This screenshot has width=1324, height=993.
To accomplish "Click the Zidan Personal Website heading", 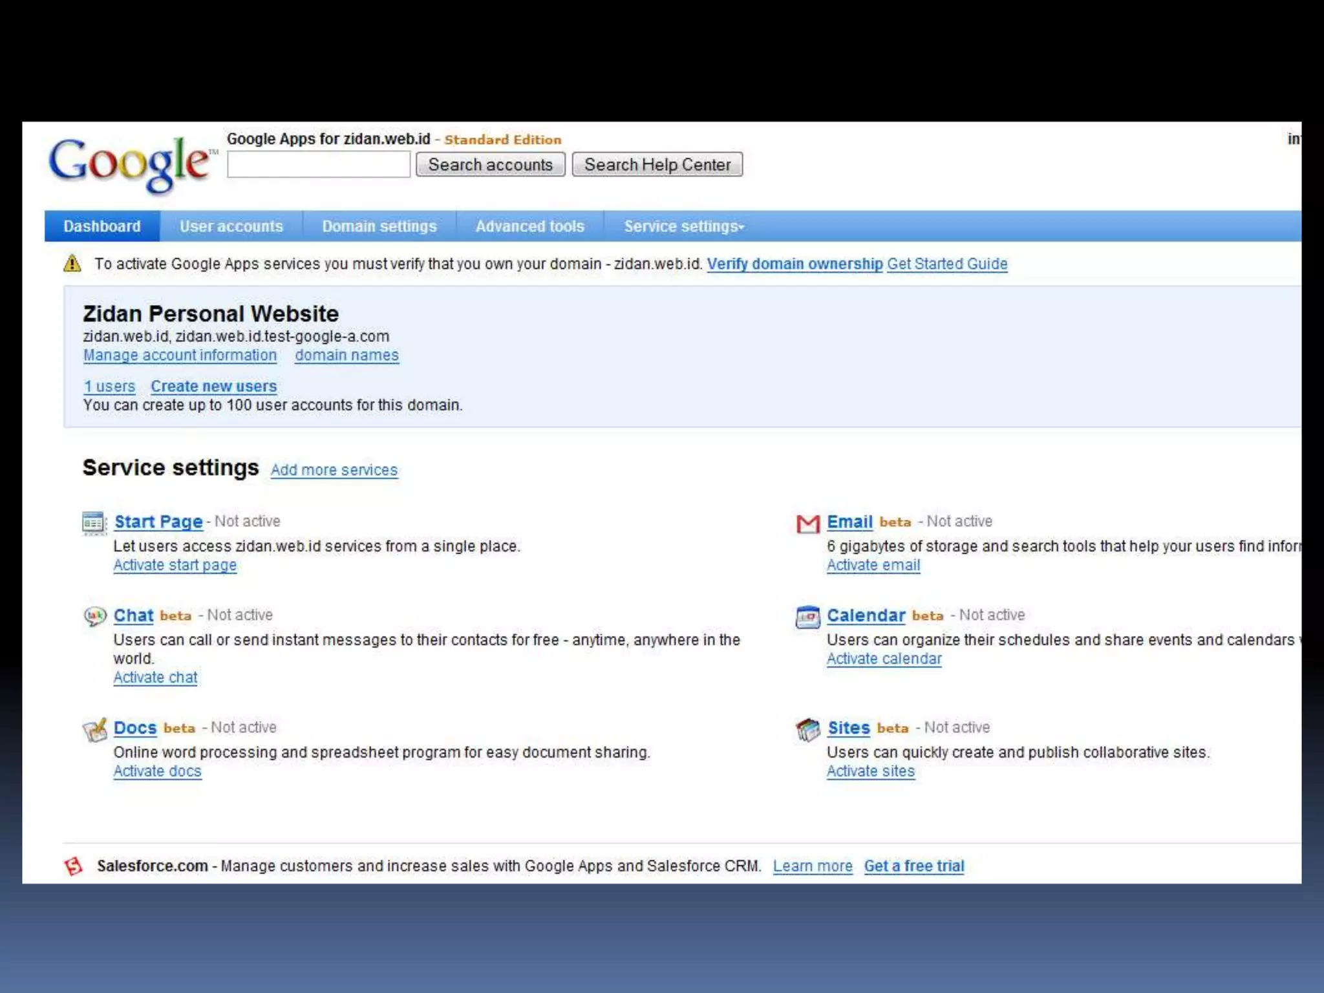I will tap(211, 314).
